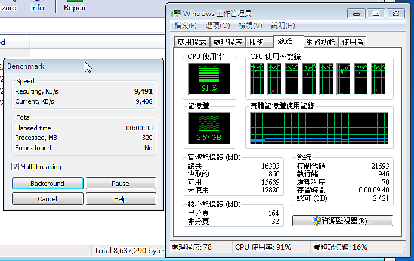
Task: Click the CPU usage 91 % gauge
Action: pos(209,79)
